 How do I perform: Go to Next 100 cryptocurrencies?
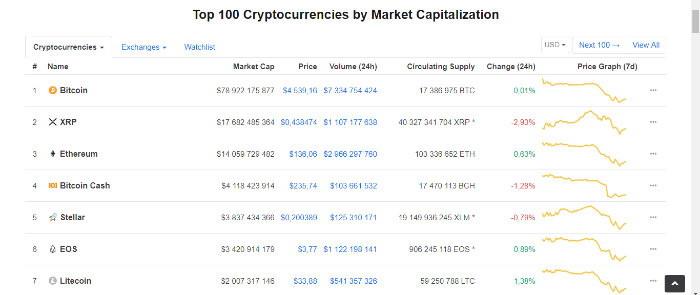click(x=599, y=45)
